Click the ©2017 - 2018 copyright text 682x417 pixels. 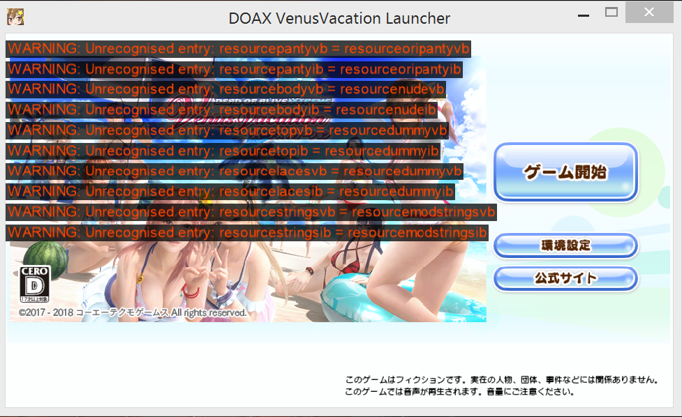pos(133,312)
